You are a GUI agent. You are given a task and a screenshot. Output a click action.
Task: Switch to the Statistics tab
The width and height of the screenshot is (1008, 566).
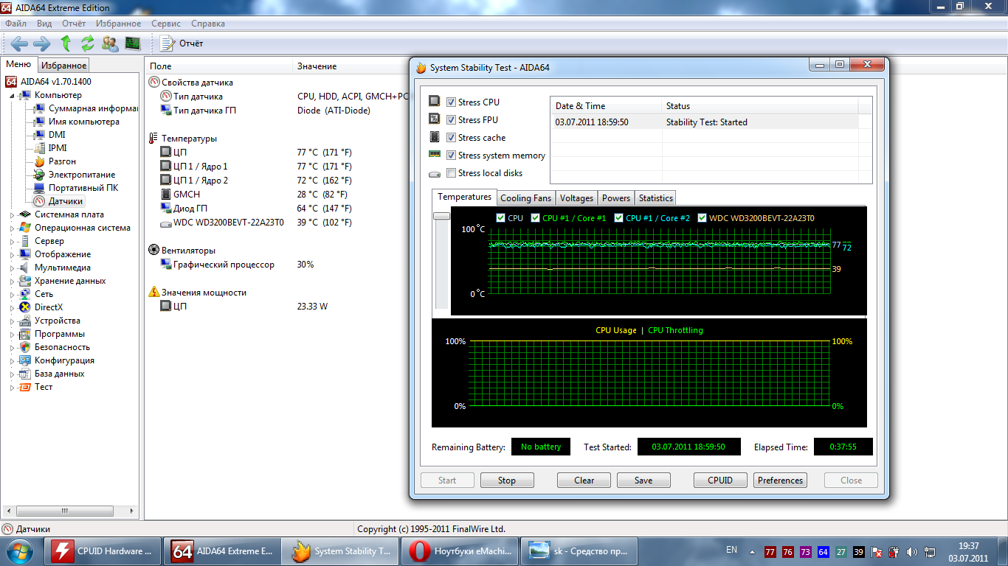coord(655,198)
